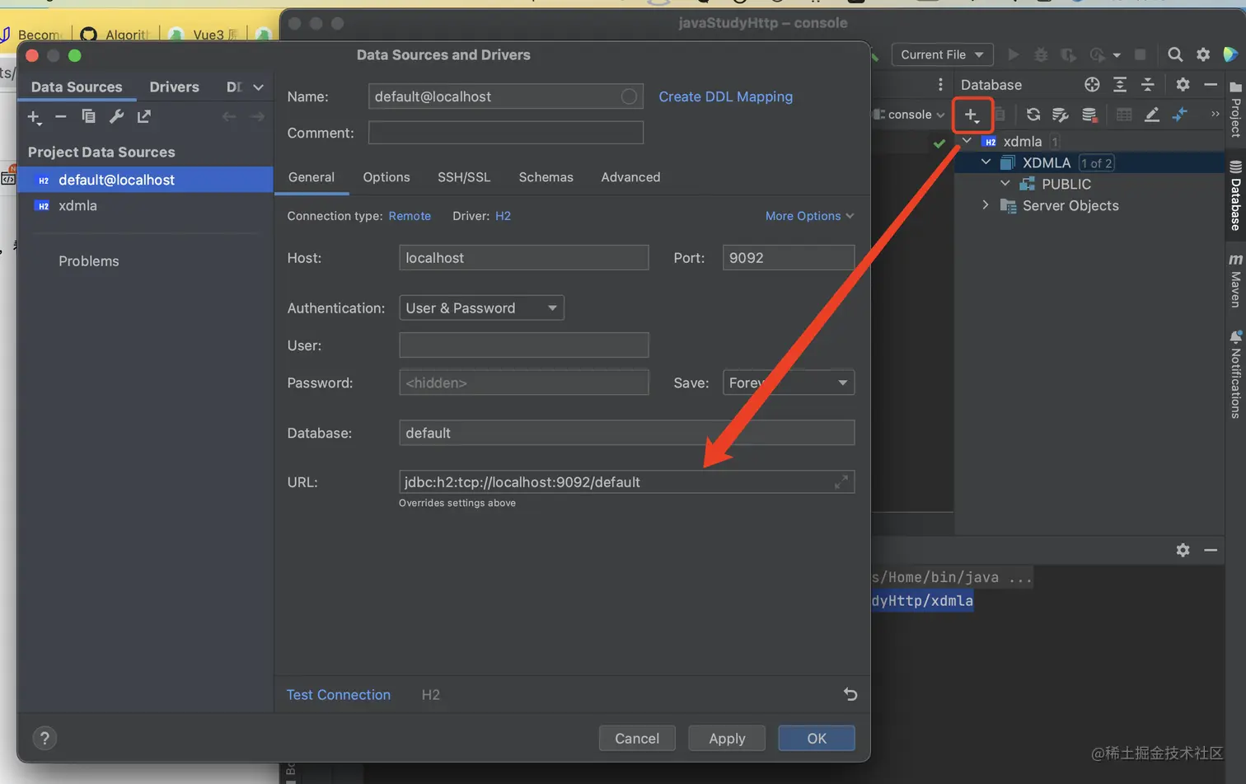Open the console selector dropdown
1246x784 pixels.
(909, 115)
